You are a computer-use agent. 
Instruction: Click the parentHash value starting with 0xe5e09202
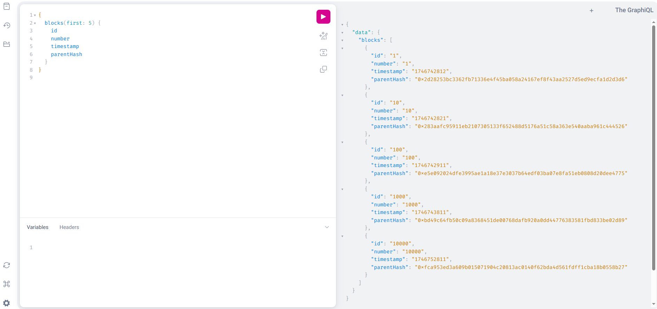click(521, 173)
